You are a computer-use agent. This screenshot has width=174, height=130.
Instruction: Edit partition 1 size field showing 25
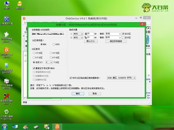pyautogui.click(x=90, y=34)
